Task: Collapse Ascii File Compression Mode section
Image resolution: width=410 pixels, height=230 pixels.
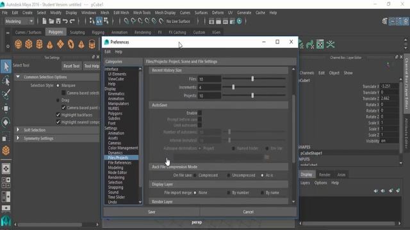Action: [x=218, y=167]
